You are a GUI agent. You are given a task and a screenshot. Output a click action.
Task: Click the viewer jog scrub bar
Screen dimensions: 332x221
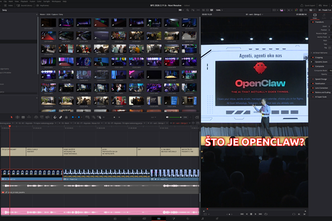click(x=254, y=211)
